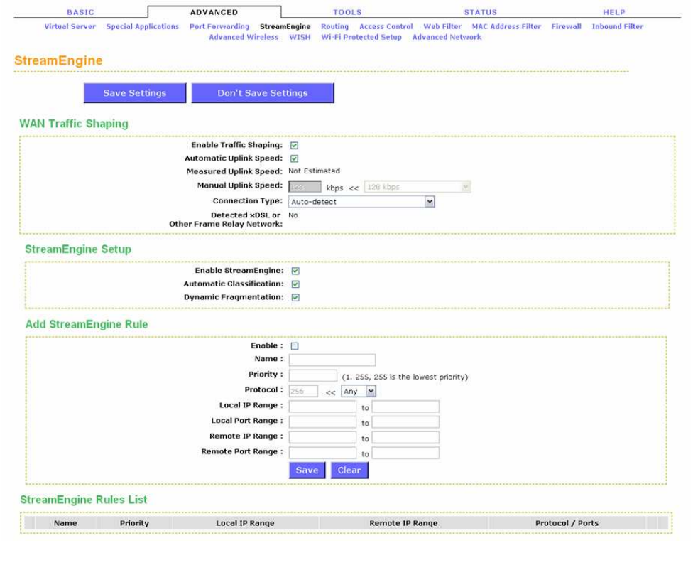Save the new StreamEngine rule
The image size is (693, 570).
pos(307,470)
